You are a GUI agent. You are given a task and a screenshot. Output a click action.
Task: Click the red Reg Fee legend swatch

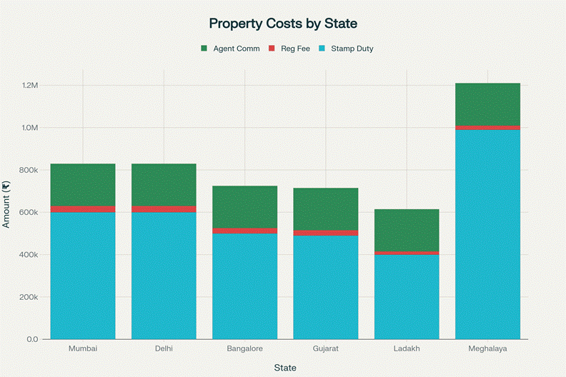coord(272,49)
